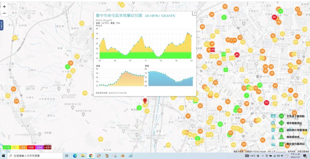Viewport: 310px width, 159px height.
Task: Select the green 7 station marker
Action: [246, 96]
